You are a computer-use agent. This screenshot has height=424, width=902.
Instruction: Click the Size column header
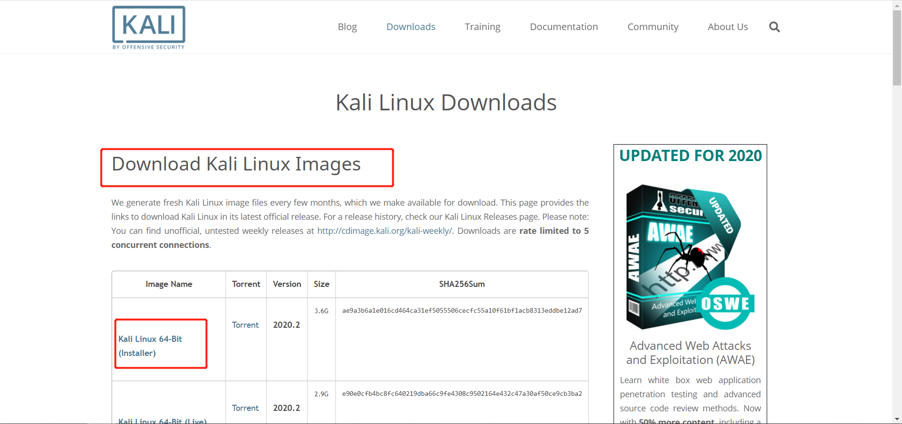point(321,284)
